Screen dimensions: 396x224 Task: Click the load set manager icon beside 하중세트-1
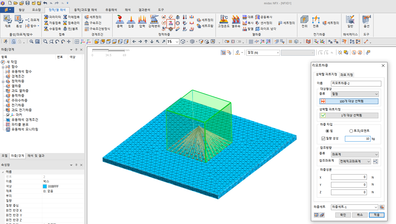click(382, 207)
